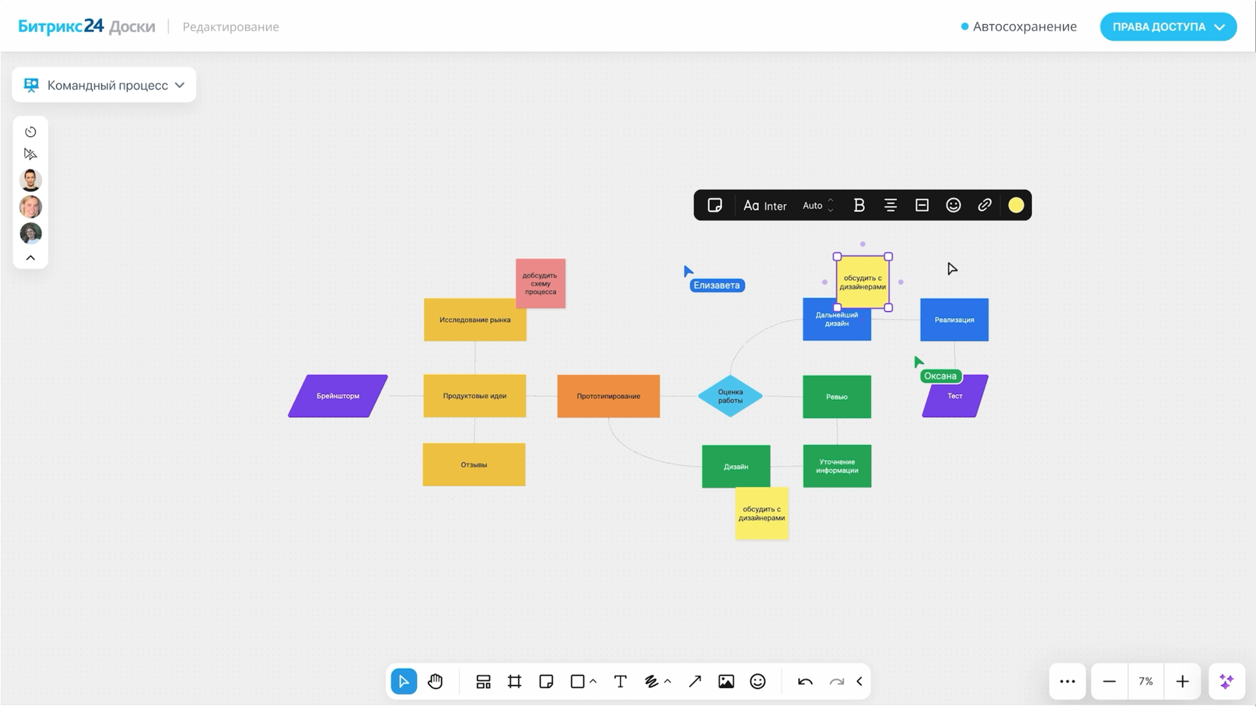Toggle bold formatting for sticky note
The height and width of the screenshot is (707, 1256).
coord(859,205)
